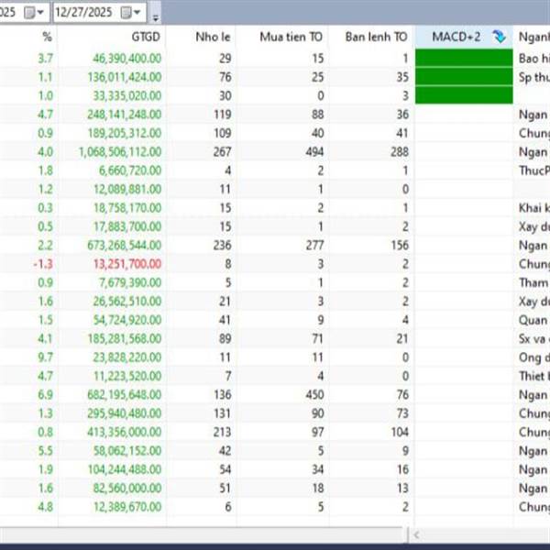
Task: Select GTGD value 295,940,480.00
Action: [125, 413]
